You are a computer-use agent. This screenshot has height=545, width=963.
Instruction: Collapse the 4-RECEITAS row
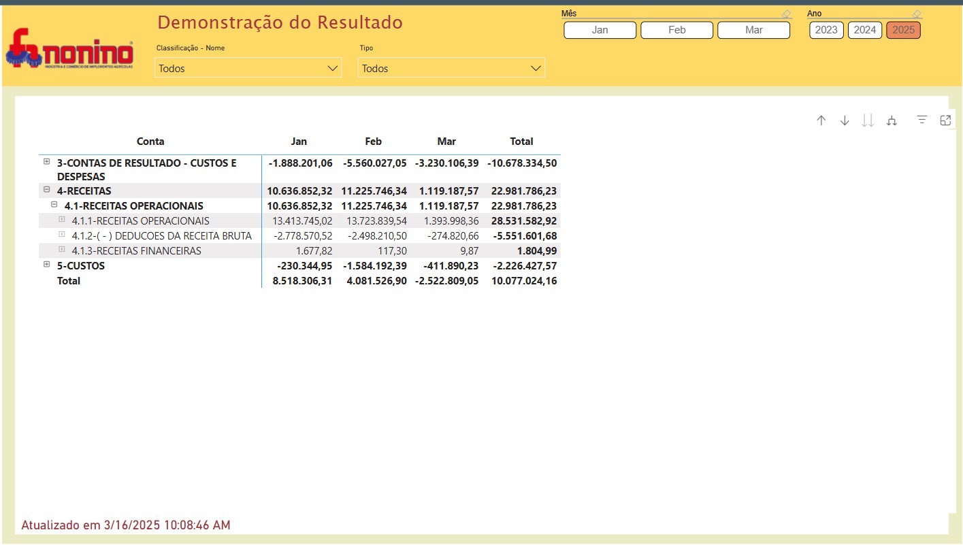click(x=47, y=191)
